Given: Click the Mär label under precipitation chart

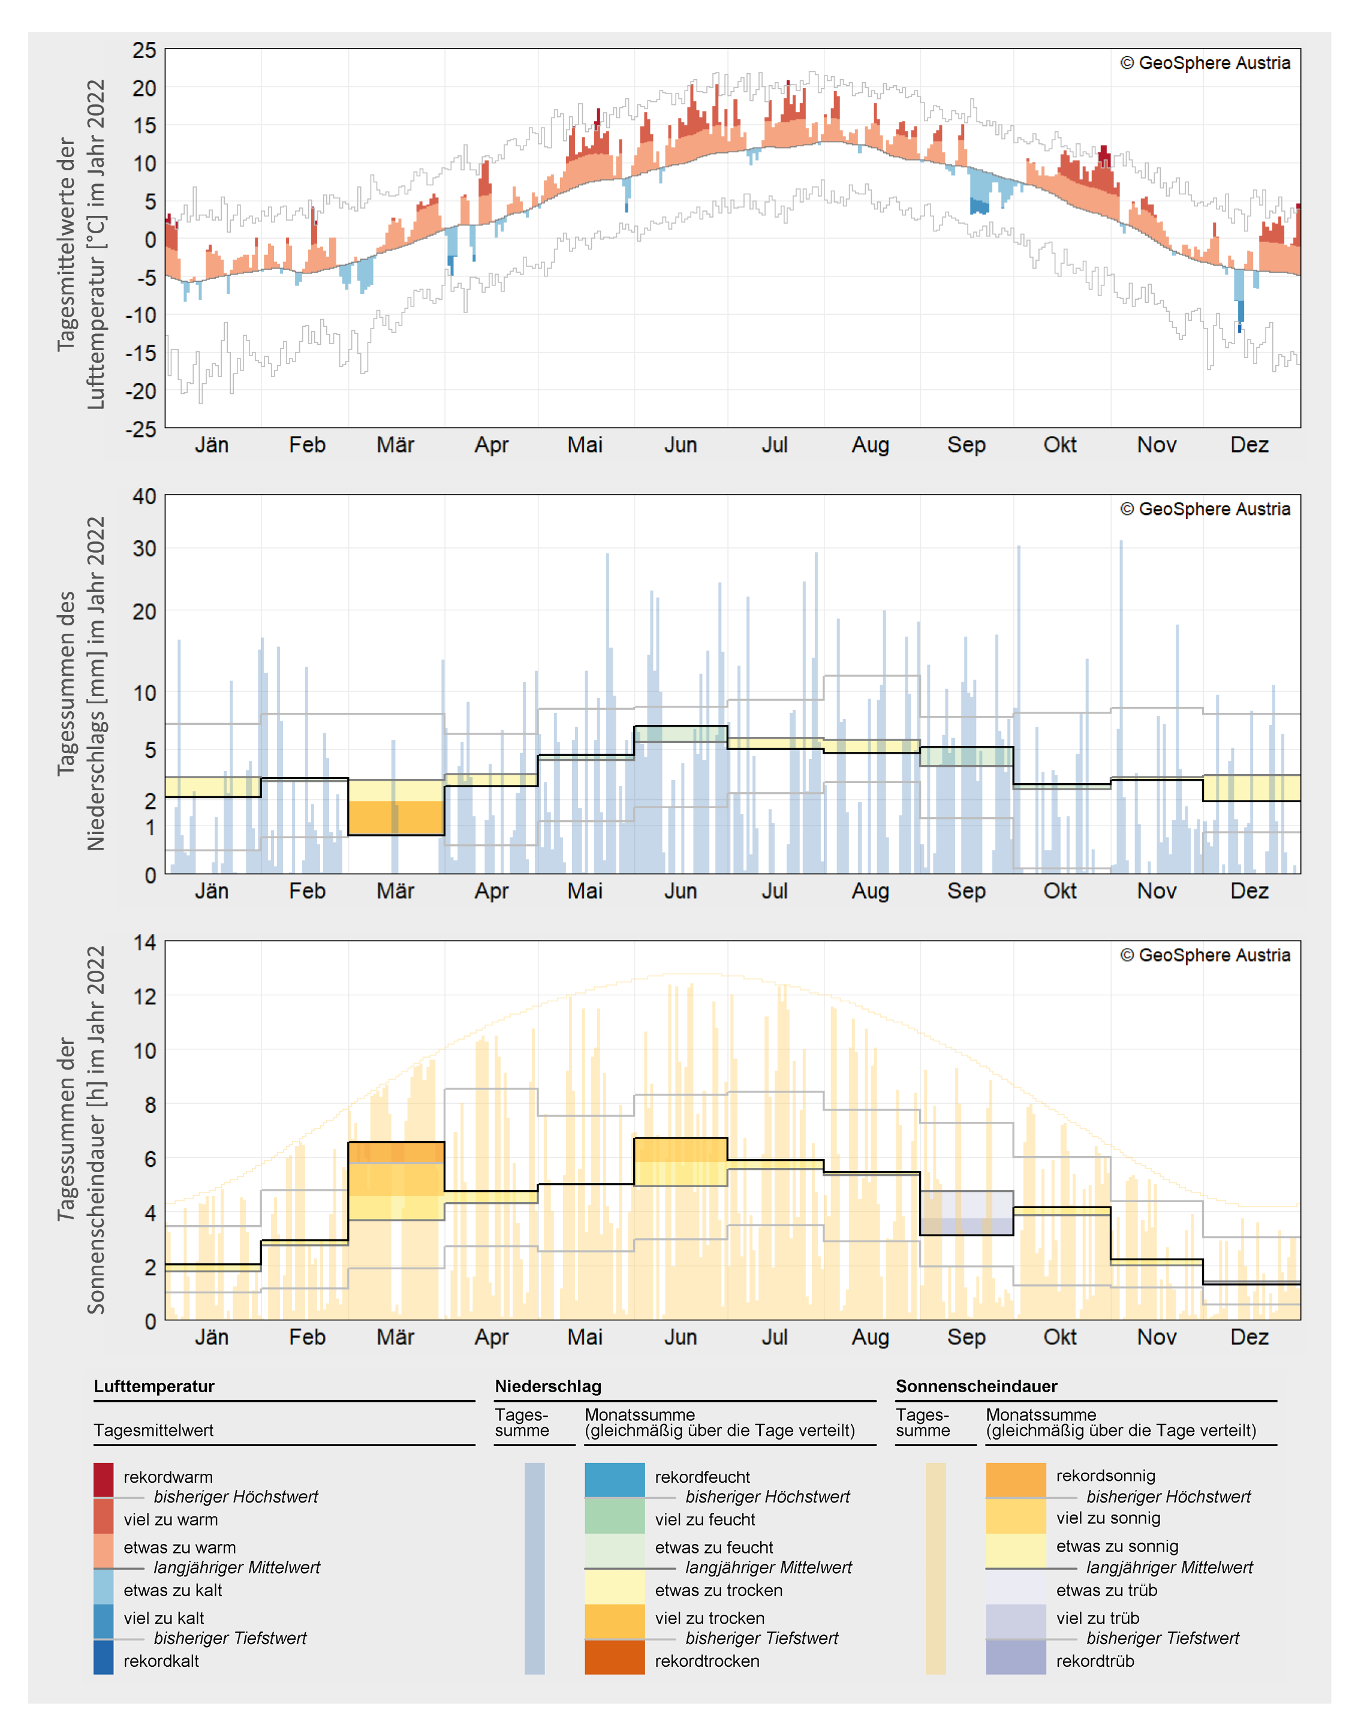Looking at the screenshot, I should tap(395, 891).
